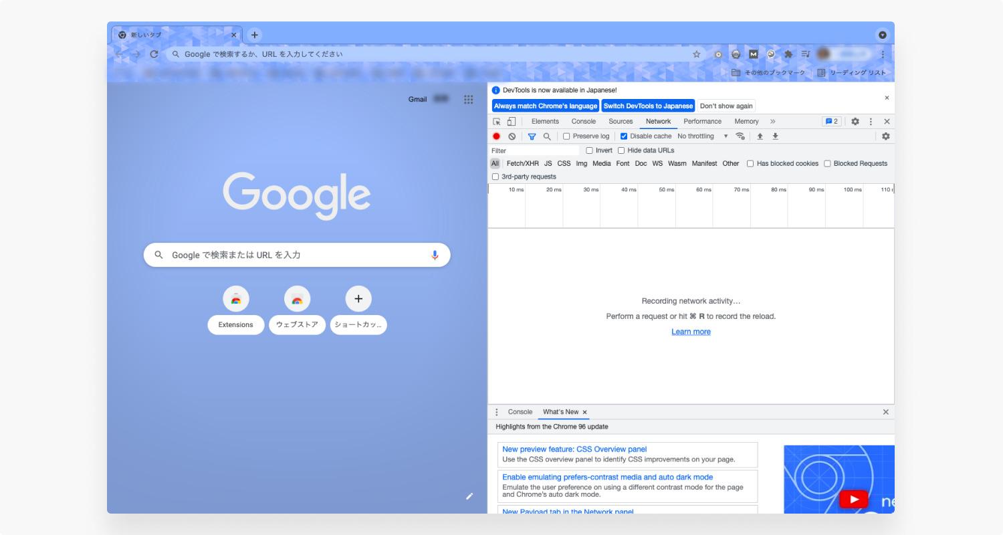Open the No throttling dropdown
Screen dimensions: 1003x535
click(702, 136)
